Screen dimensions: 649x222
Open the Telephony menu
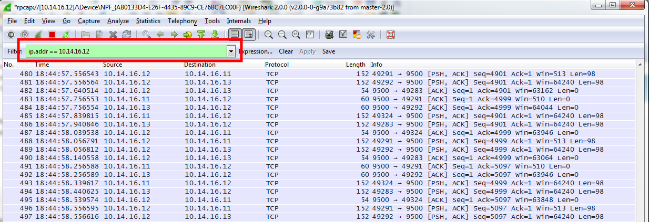click(182, 21)
